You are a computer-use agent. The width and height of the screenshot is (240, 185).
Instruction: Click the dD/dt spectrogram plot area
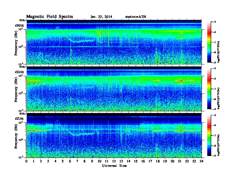114,89
